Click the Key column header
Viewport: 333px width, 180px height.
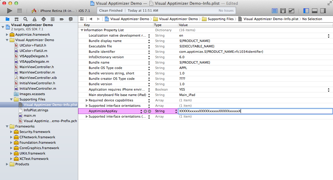click(116, 25)
